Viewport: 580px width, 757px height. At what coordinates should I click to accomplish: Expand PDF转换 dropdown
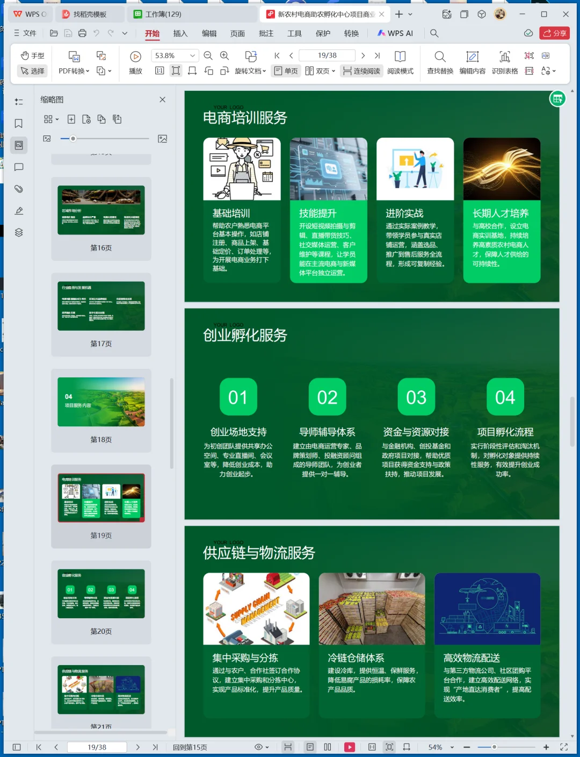pyautogui.click(x=74, y=70)
